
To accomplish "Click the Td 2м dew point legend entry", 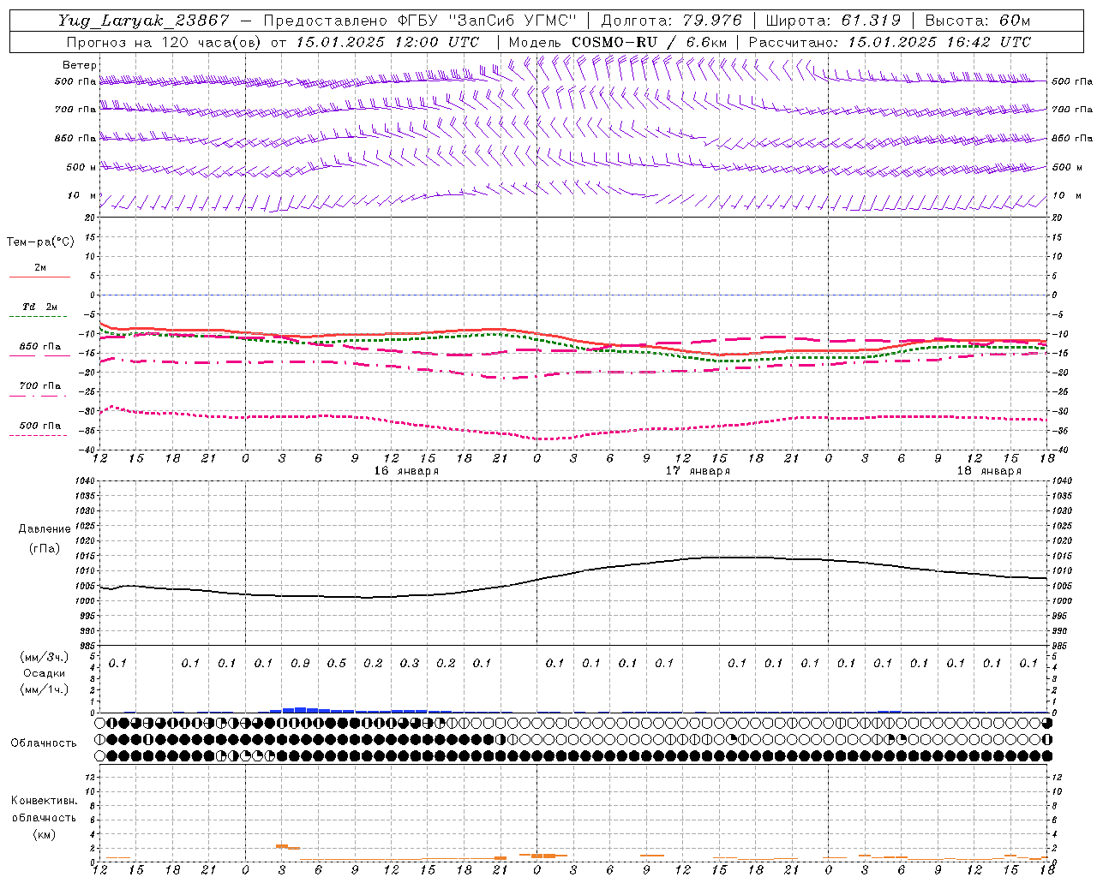I will pyautogui.click(x=40, y=307).
